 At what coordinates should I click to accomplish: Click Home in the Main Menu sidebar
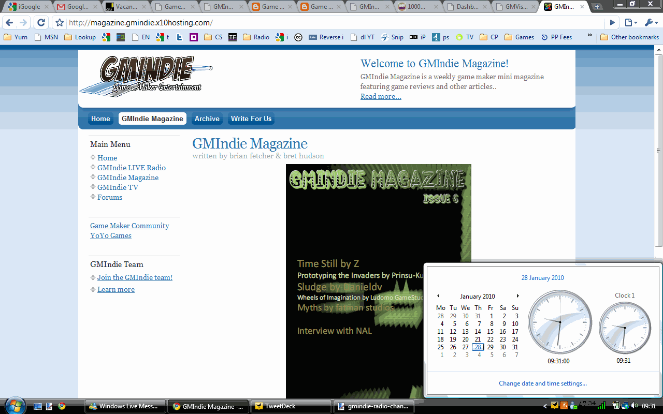coord(107,158)
